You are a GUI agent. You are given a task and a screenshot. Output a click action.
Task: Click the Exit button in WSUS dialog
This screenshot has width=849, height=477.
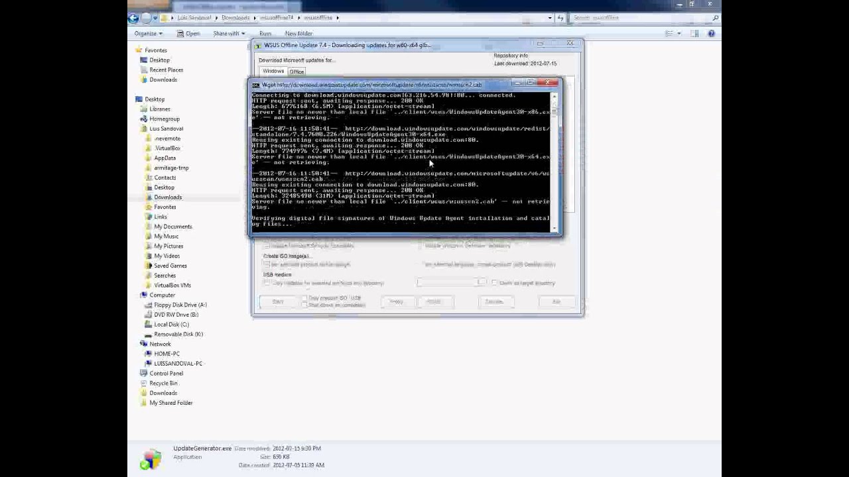(556, 302)
